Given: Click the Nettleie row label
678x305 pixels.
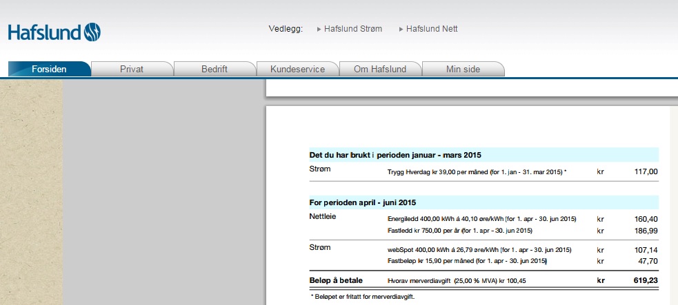Looking at the screenshot, I should tap(323, 216).
